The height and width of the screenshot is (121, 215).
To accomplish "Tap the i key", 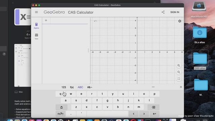I will click(134, 94).
